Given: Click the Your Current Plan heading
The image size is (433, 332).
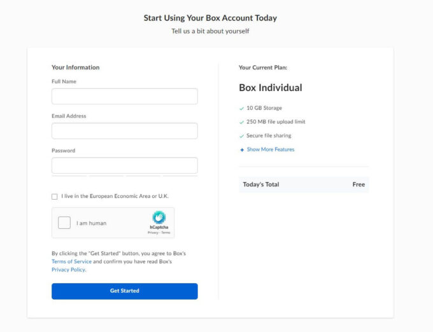Looking at the screenshot, I should [x=263, y=67].
